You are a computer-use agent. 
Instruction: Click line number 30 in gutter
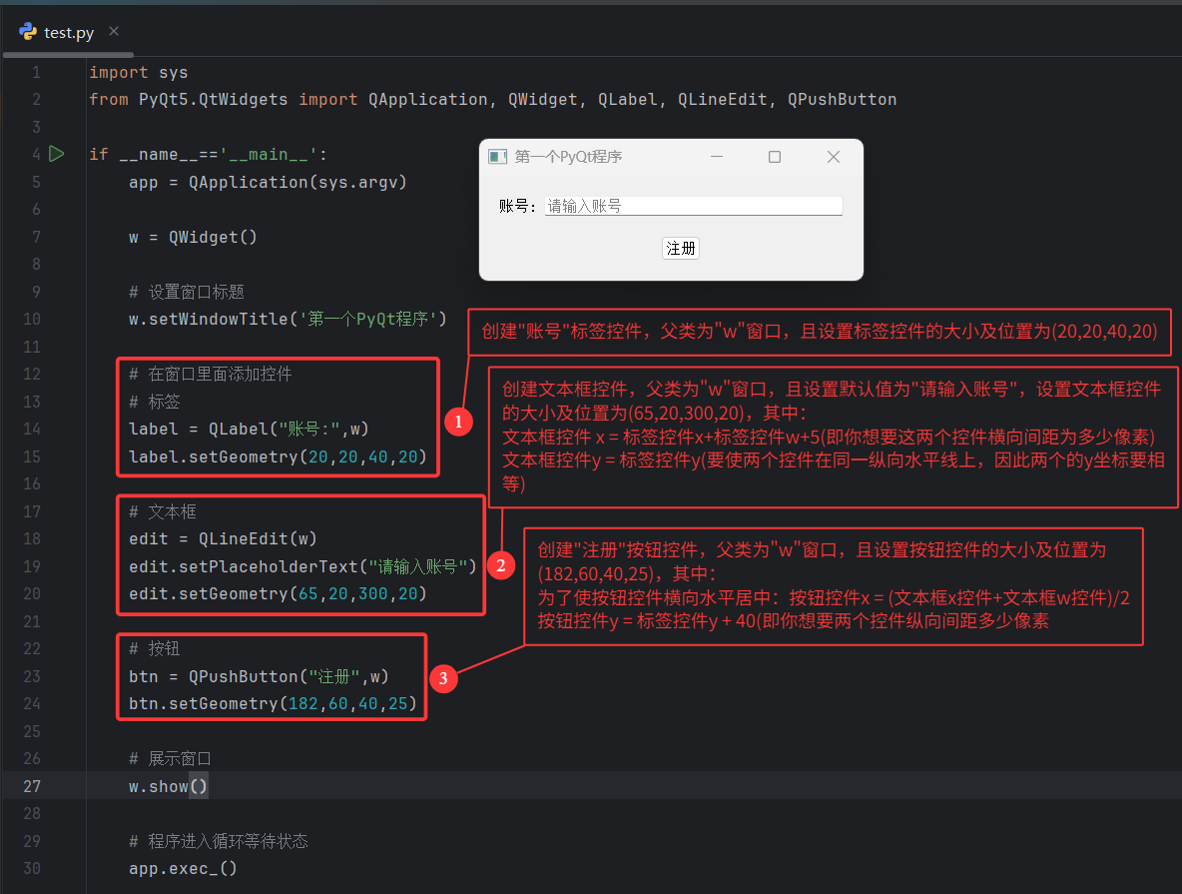pos(32,868)
